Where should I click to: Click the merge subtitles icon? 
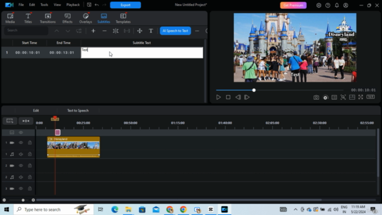coord(127,31)
